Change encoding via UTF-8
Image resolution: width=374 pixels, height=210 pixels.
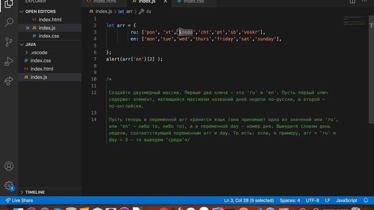[313, 201]
